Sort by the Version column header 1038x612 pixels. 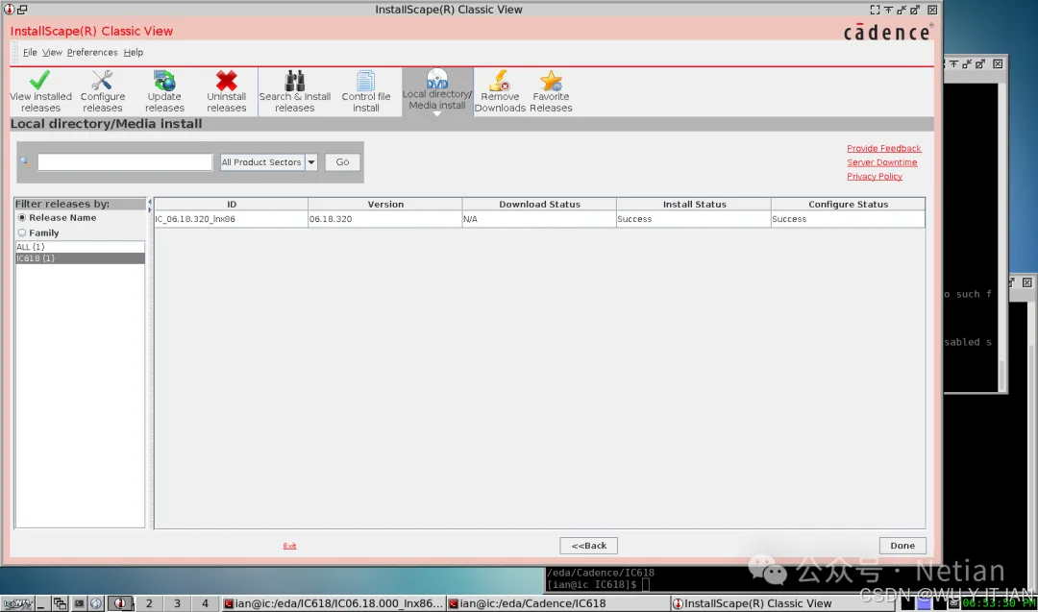tap(385, 205)
